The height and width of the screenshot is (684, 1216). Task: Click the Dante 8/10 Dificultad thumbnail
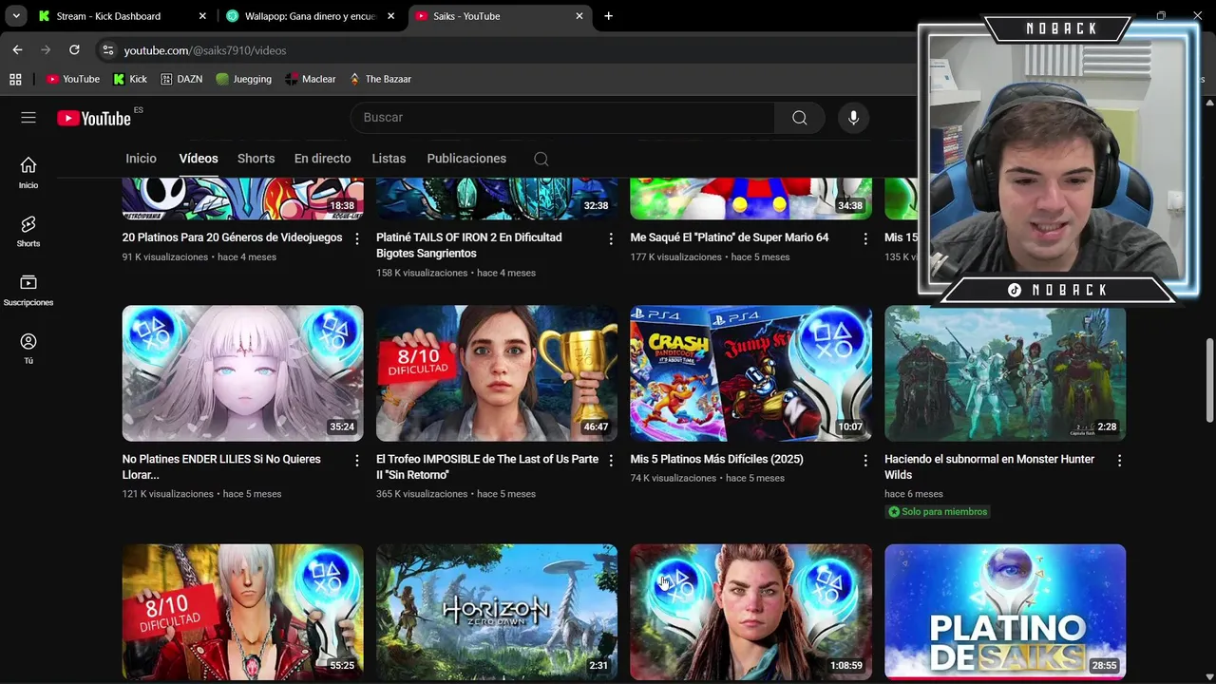(x=242, y=612)
